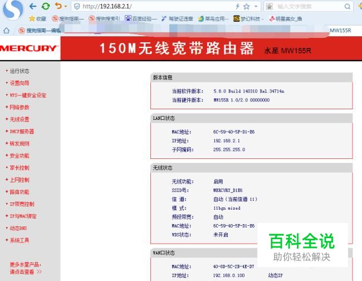Expand 系统工具 in the sidebar

click(19, 240)
